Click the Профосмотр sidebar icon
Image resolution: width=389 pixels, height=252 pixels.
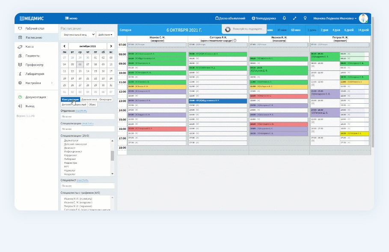click(x=20, y=65)
